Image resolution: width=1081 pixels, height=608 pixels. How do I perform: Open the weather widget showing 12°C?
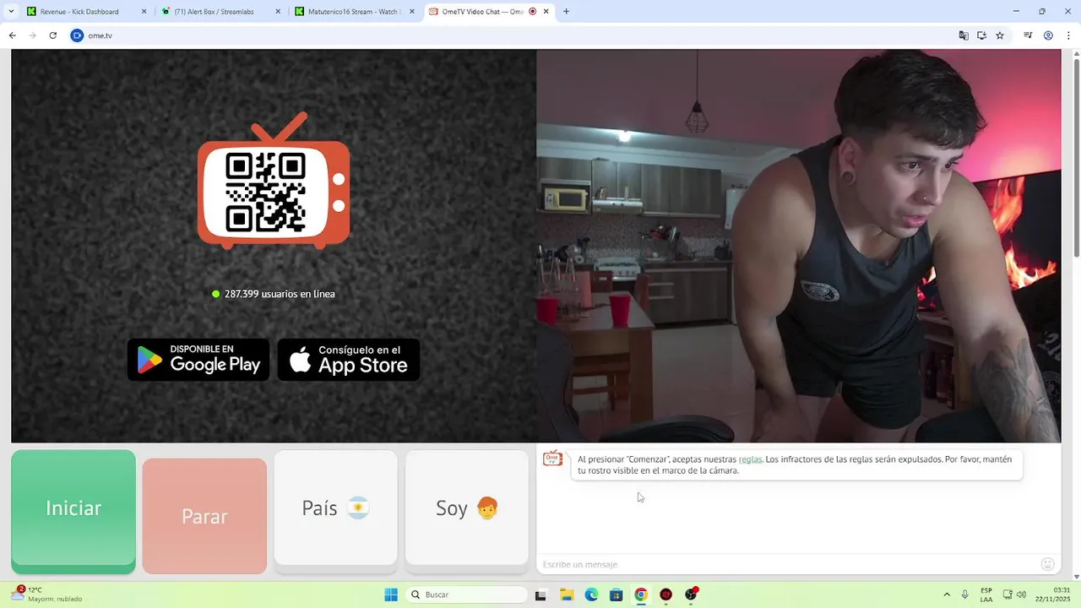[x=47, y=594]
